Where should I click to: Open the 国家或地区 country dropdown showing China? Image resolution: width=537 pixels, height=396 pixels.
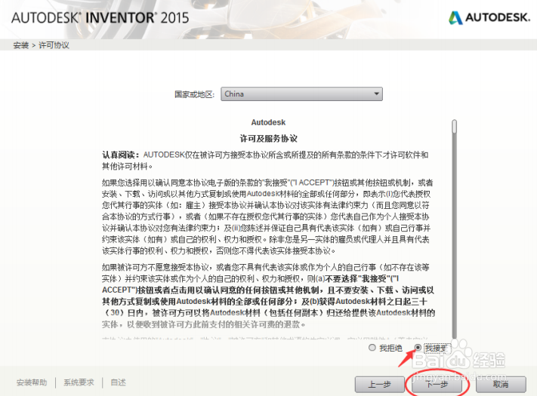coord(301,94)
